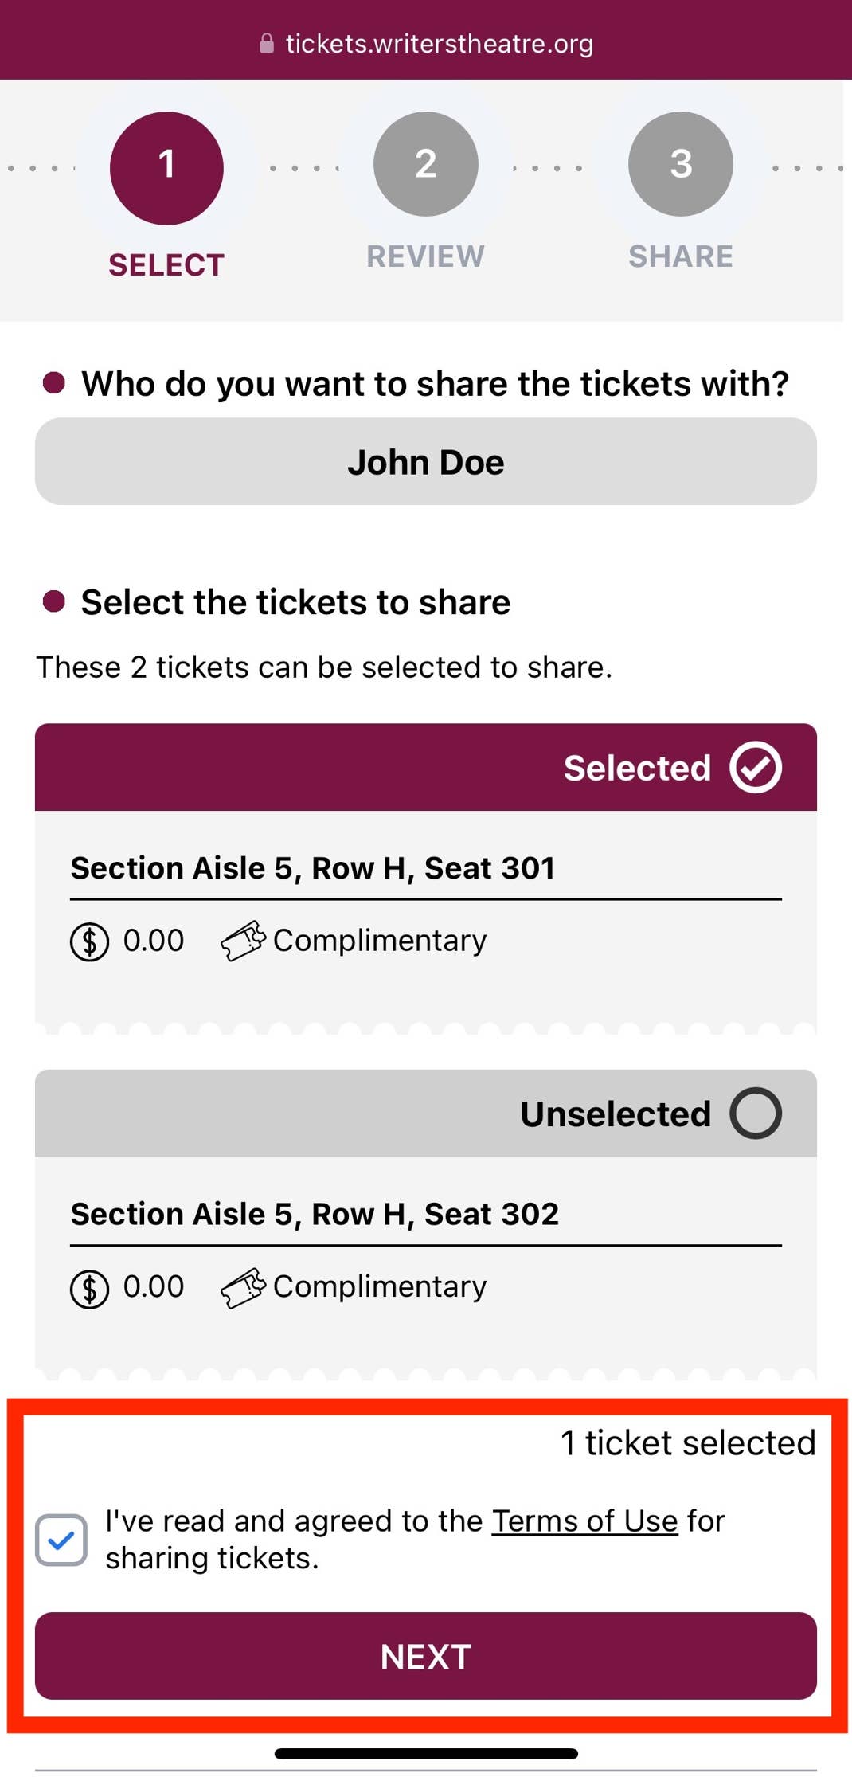The image size is (852, 1777).
Task: Tap the Section Aisle 5 Seat 302 title
Action: 315,1214
